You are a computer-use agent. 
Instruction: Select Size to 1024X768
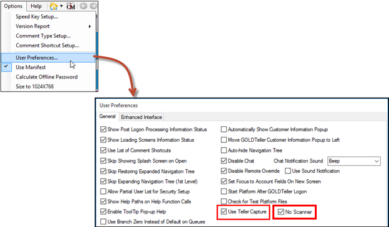point(48,86)
